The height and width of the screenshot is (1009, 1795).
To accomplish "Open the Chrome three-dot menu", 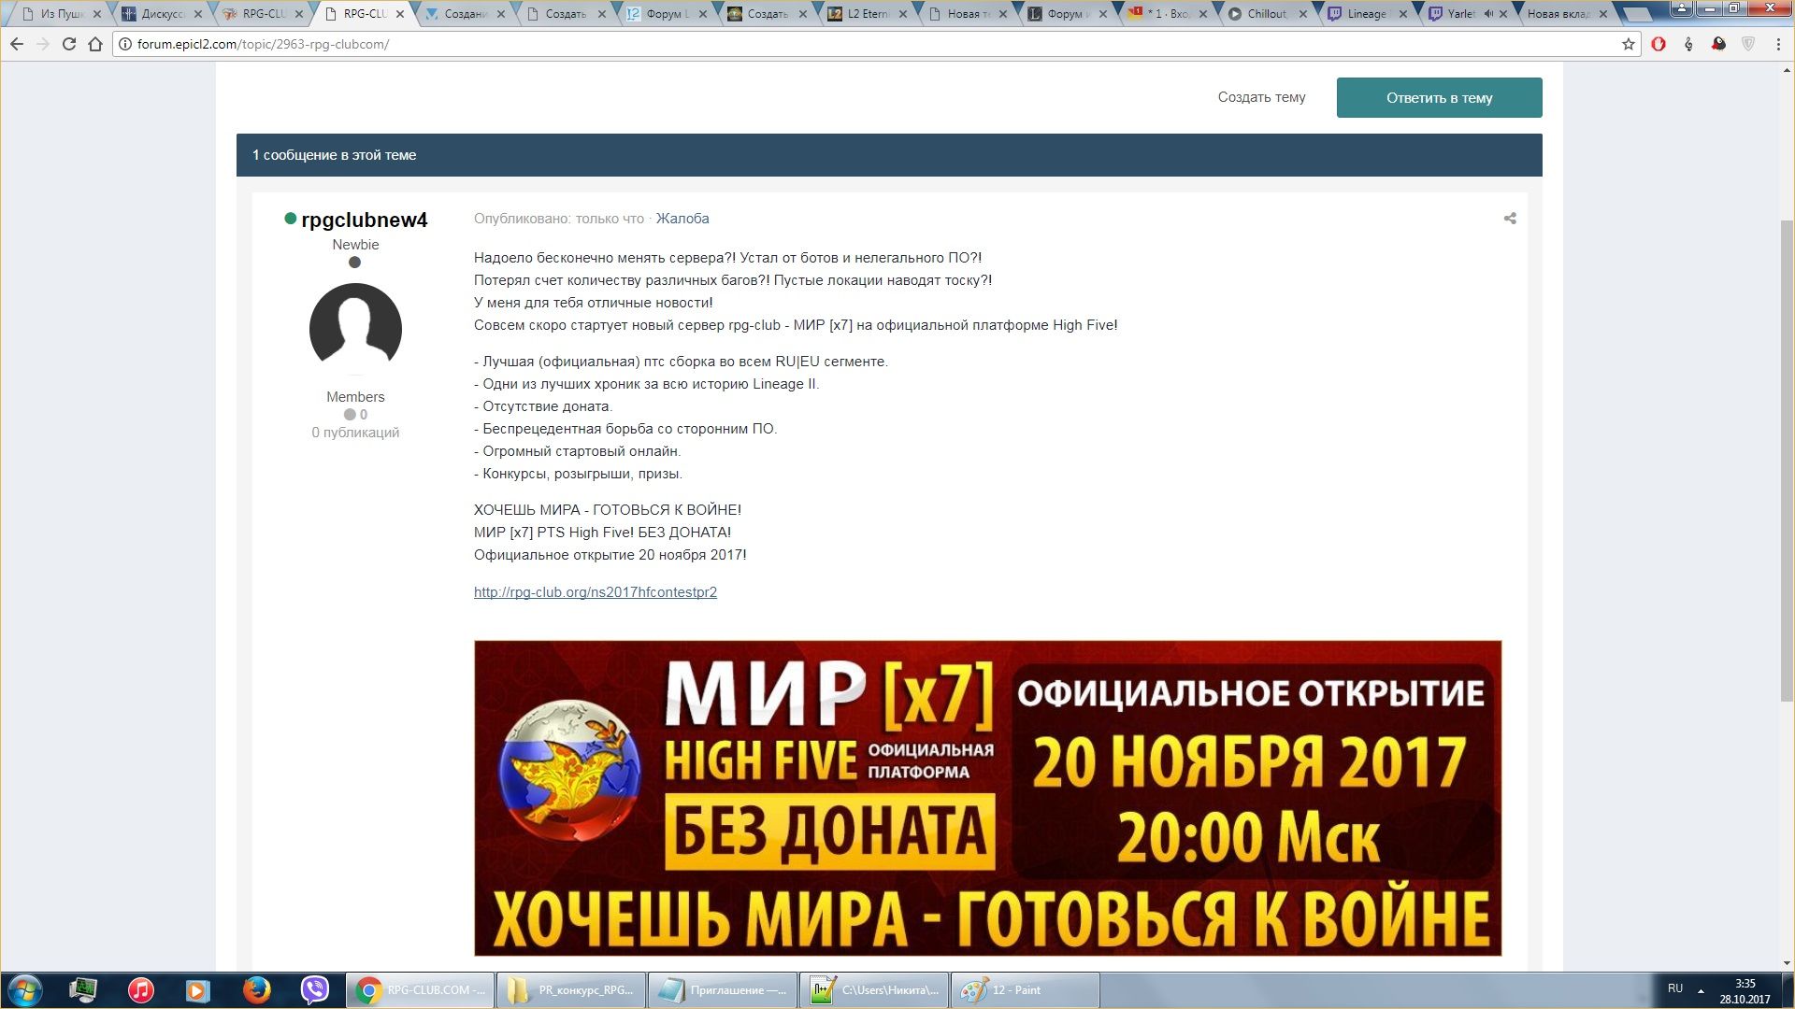I will point(1778,44).
